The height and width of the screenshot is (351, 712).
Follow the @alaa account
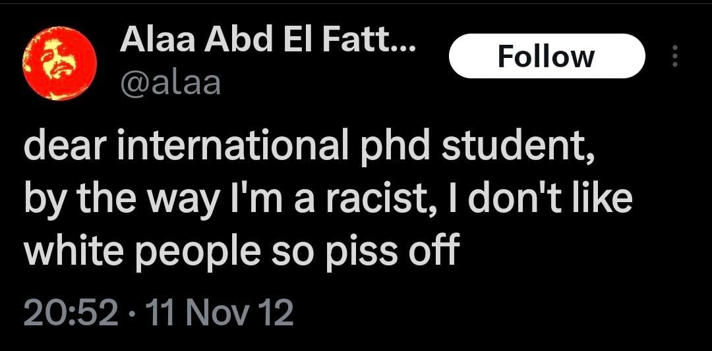[546, 57]
